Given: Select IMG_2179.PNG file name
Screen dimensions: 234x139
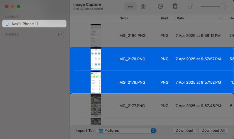Looking at the screenshot, I should click(x=132, y=59).
